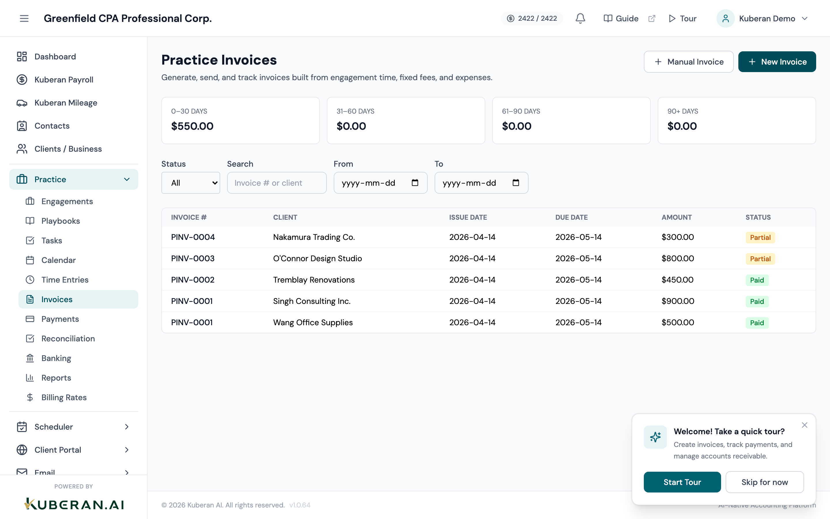Click the Engagements briefcase icon
Screen dimensions: 830x519
click(x=30, y=201)
